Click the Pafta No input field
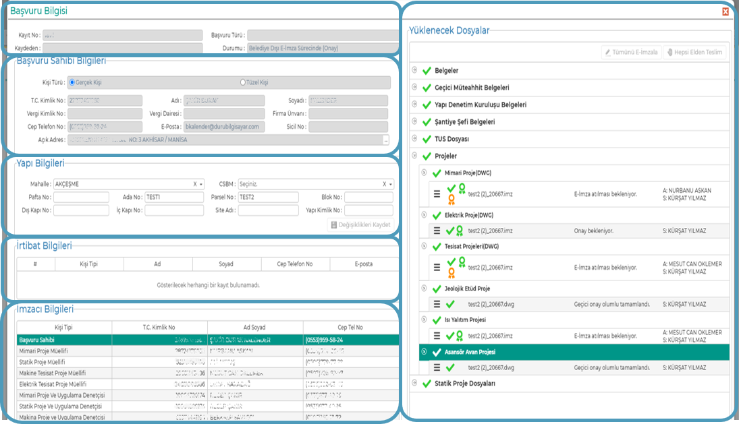The width and height of the screenshot is (739, 424). click(x=81, y=198)
